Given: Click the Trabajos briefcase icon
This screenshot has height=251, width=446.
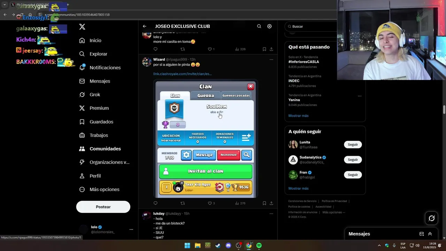Looking at the screenshot, I should tap(82, 135).
